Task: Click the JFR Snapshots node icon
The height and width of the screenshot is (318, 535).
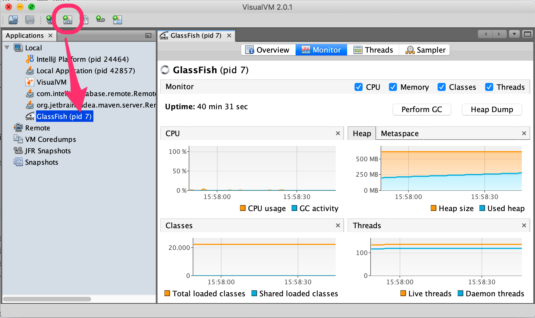Action: click(18, 151)
